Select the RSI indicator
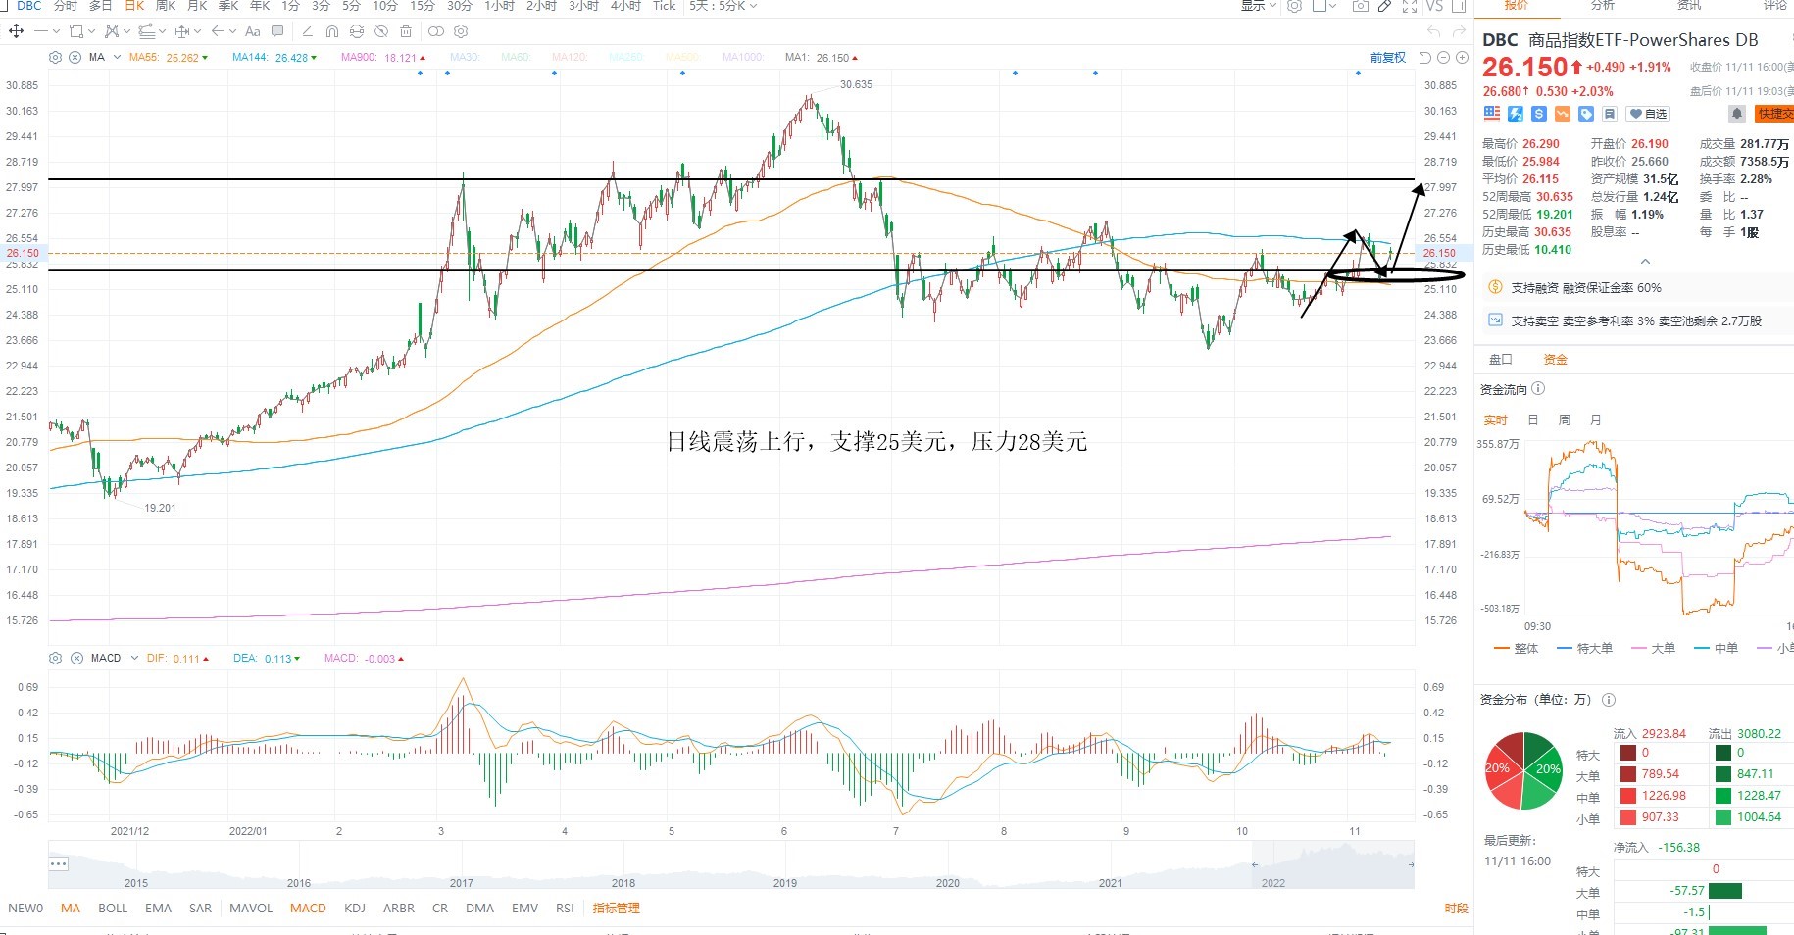Image resolution: width=1794 pixels, height=935 pixels. 565,909
